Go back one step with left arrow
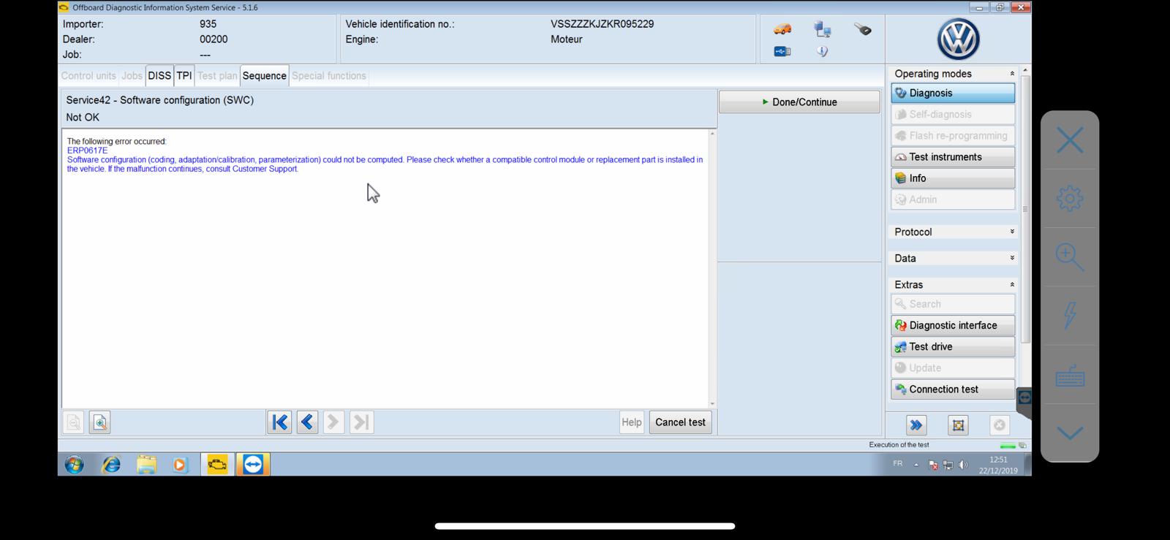The height and width of the screenshot is (540, 1170). coord(307,422)
